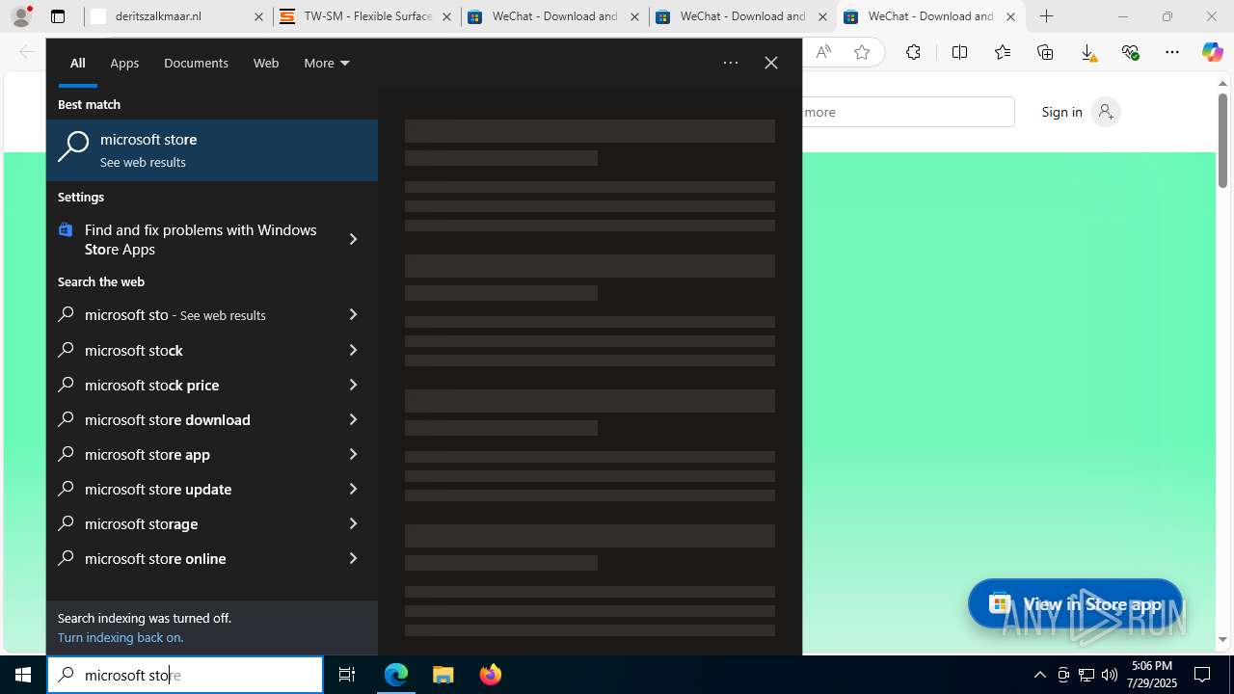
Task: Close the deritszalkmaar.nl tab
Action: click(x=258, y=16)
